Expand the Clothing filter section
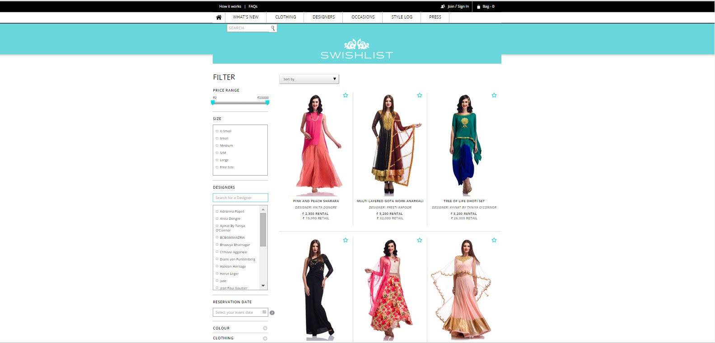 coord(265,338)
